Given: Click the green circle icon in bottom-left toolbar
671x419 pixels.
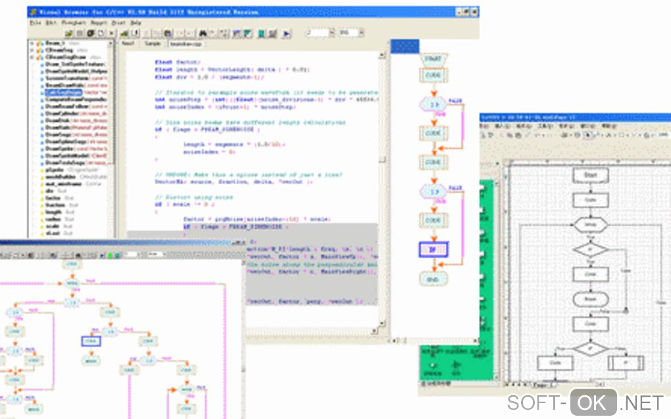Looking at the screenshot, I should click(x=110, y=255).
